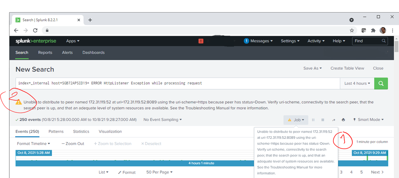Image resolution: width=399 pixels, height=178 pixels.
Task: Expand the No Event Sampling dropdown
Action: pyautogui.click(x=163, y=120)
